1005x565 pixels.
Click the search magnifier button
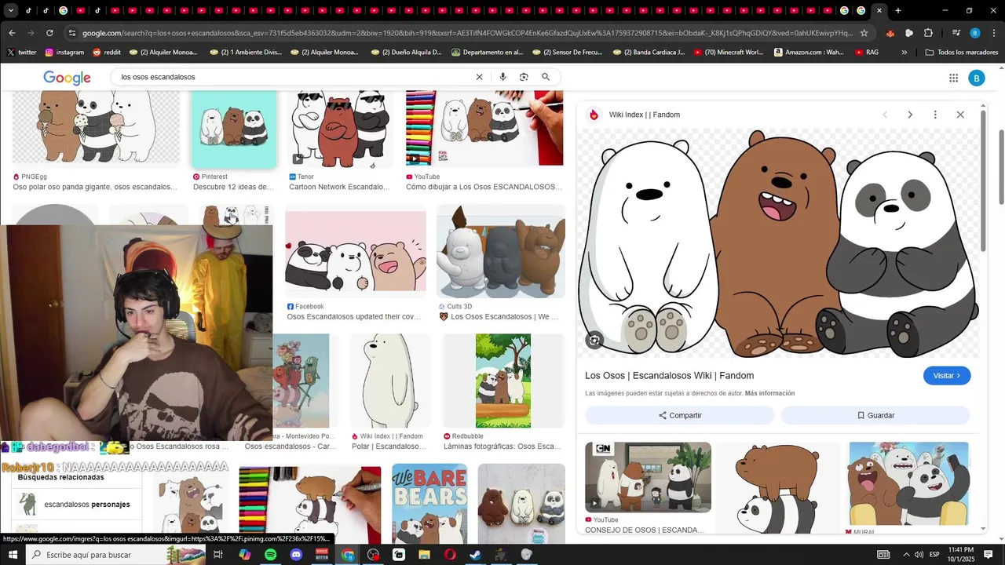(x=546, y=77)
